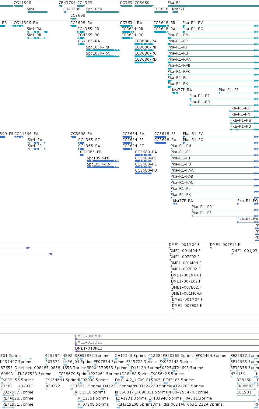The image size is (259, 409).
Task: Click transcript Pka-R1-RX
Action: [240, 108]
